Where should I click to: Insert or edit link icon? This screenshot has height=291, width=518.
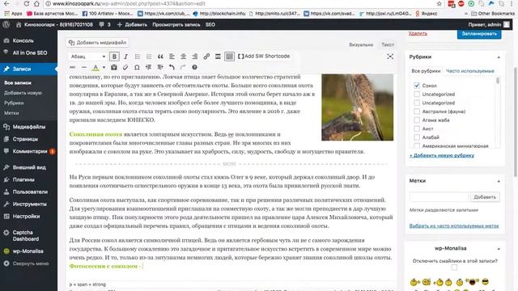(x=206, y=57)
